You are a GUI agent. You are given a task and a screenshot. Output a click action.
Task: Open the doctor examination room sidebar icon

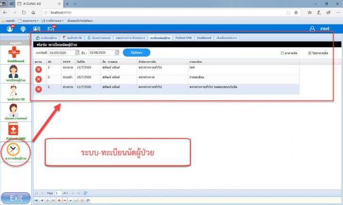[x=13, y=110]
